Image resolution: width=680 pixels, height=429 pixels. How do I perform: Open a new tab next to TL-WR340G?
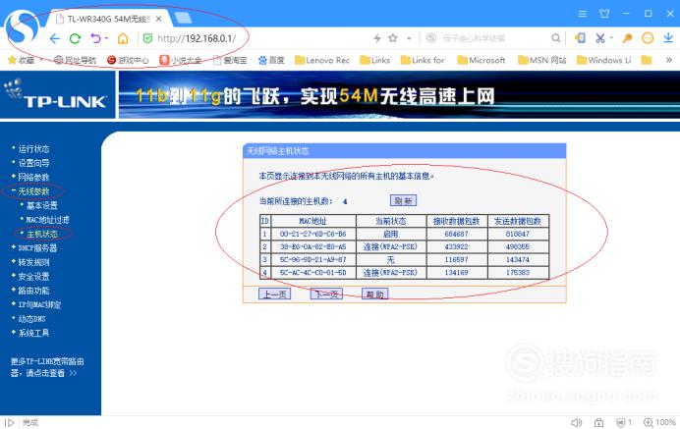[183, 18]
